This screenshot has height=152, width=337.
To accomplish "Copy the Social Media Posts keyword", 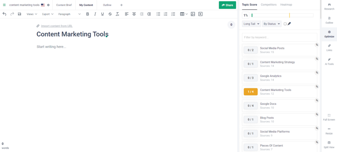I will 317,45.
